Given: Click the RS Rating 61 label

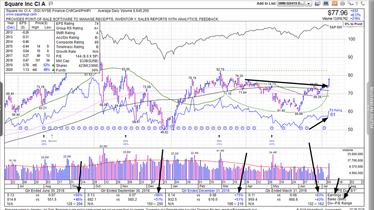Looking at the screenshot, I should pyautogui.click(x=335, y=113).
